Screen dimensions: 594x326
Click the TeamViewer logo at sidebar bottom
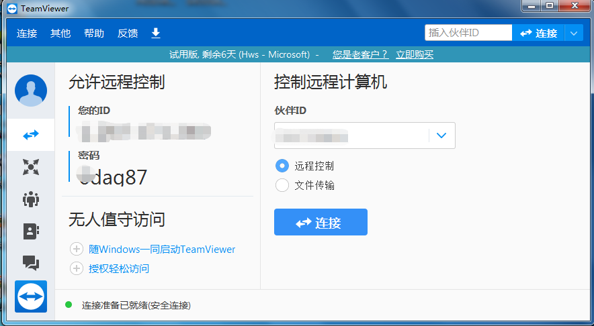point(31,296)
